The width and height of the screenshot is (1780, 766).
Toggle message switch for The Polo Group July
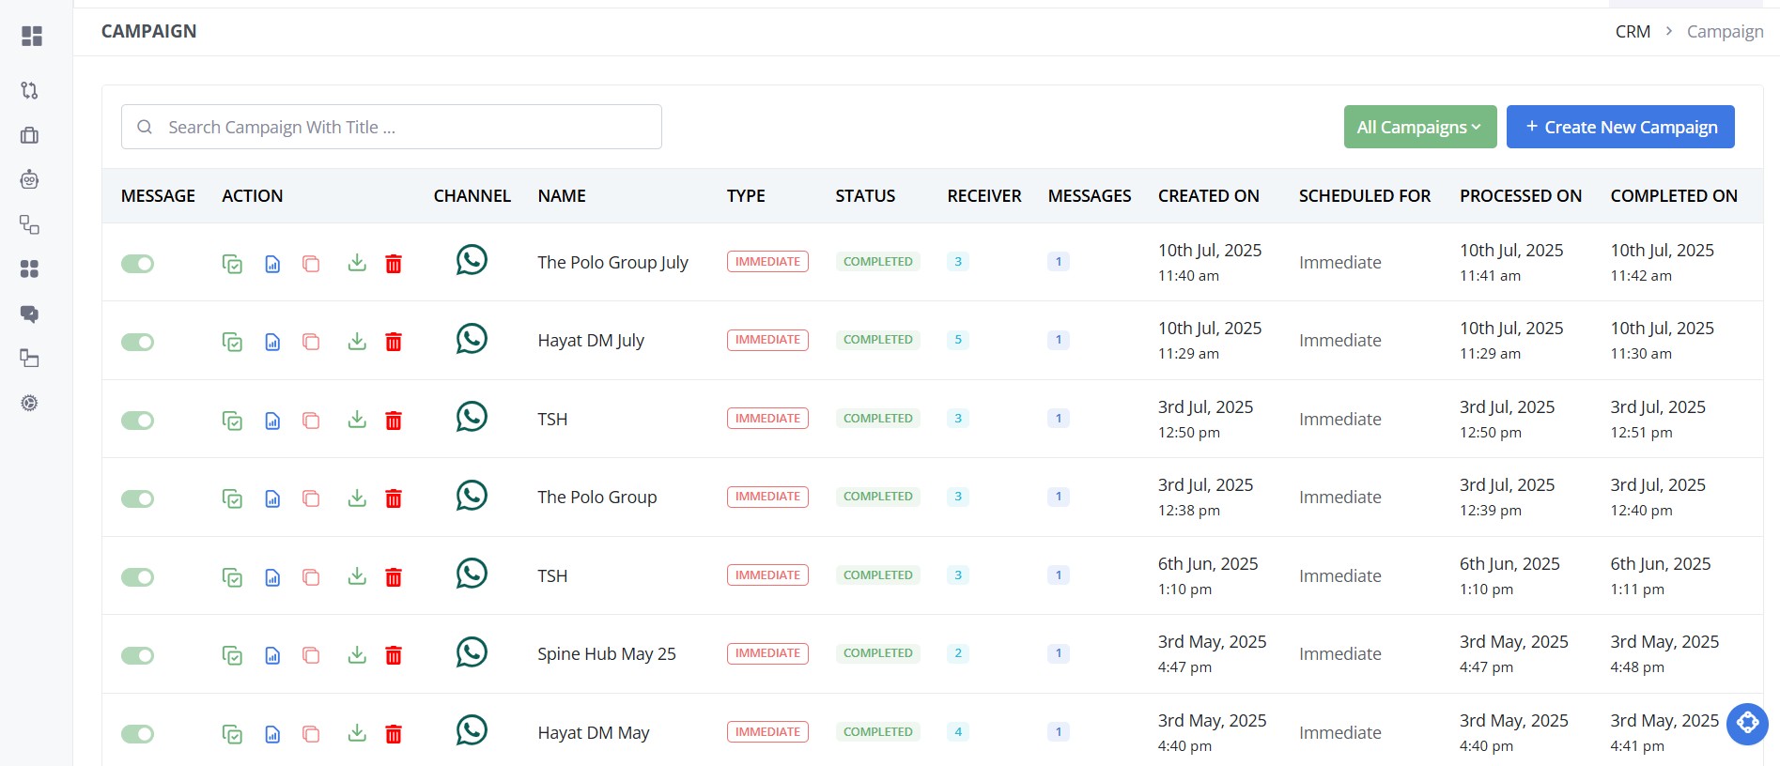pyautogui.click(x=137, y=264)
